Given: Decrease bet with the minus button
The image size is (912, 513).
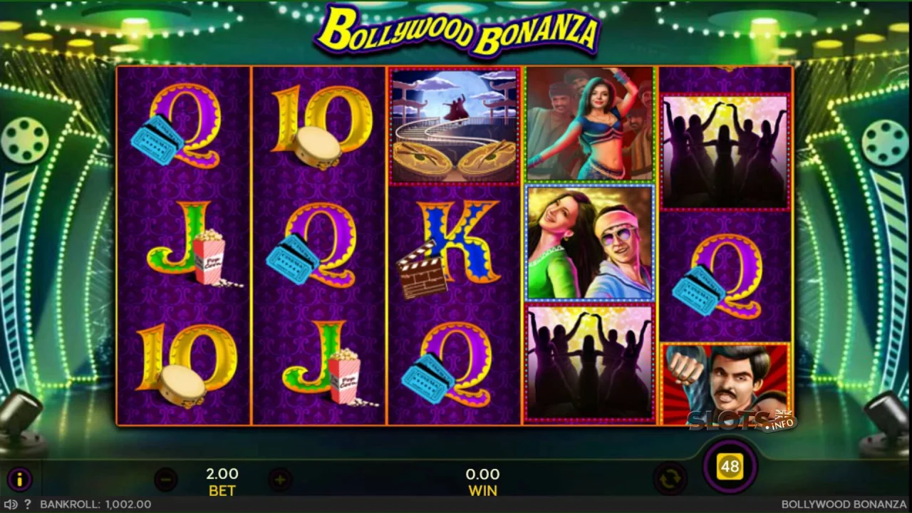Looking at the screenshot, I should point(165,480).
